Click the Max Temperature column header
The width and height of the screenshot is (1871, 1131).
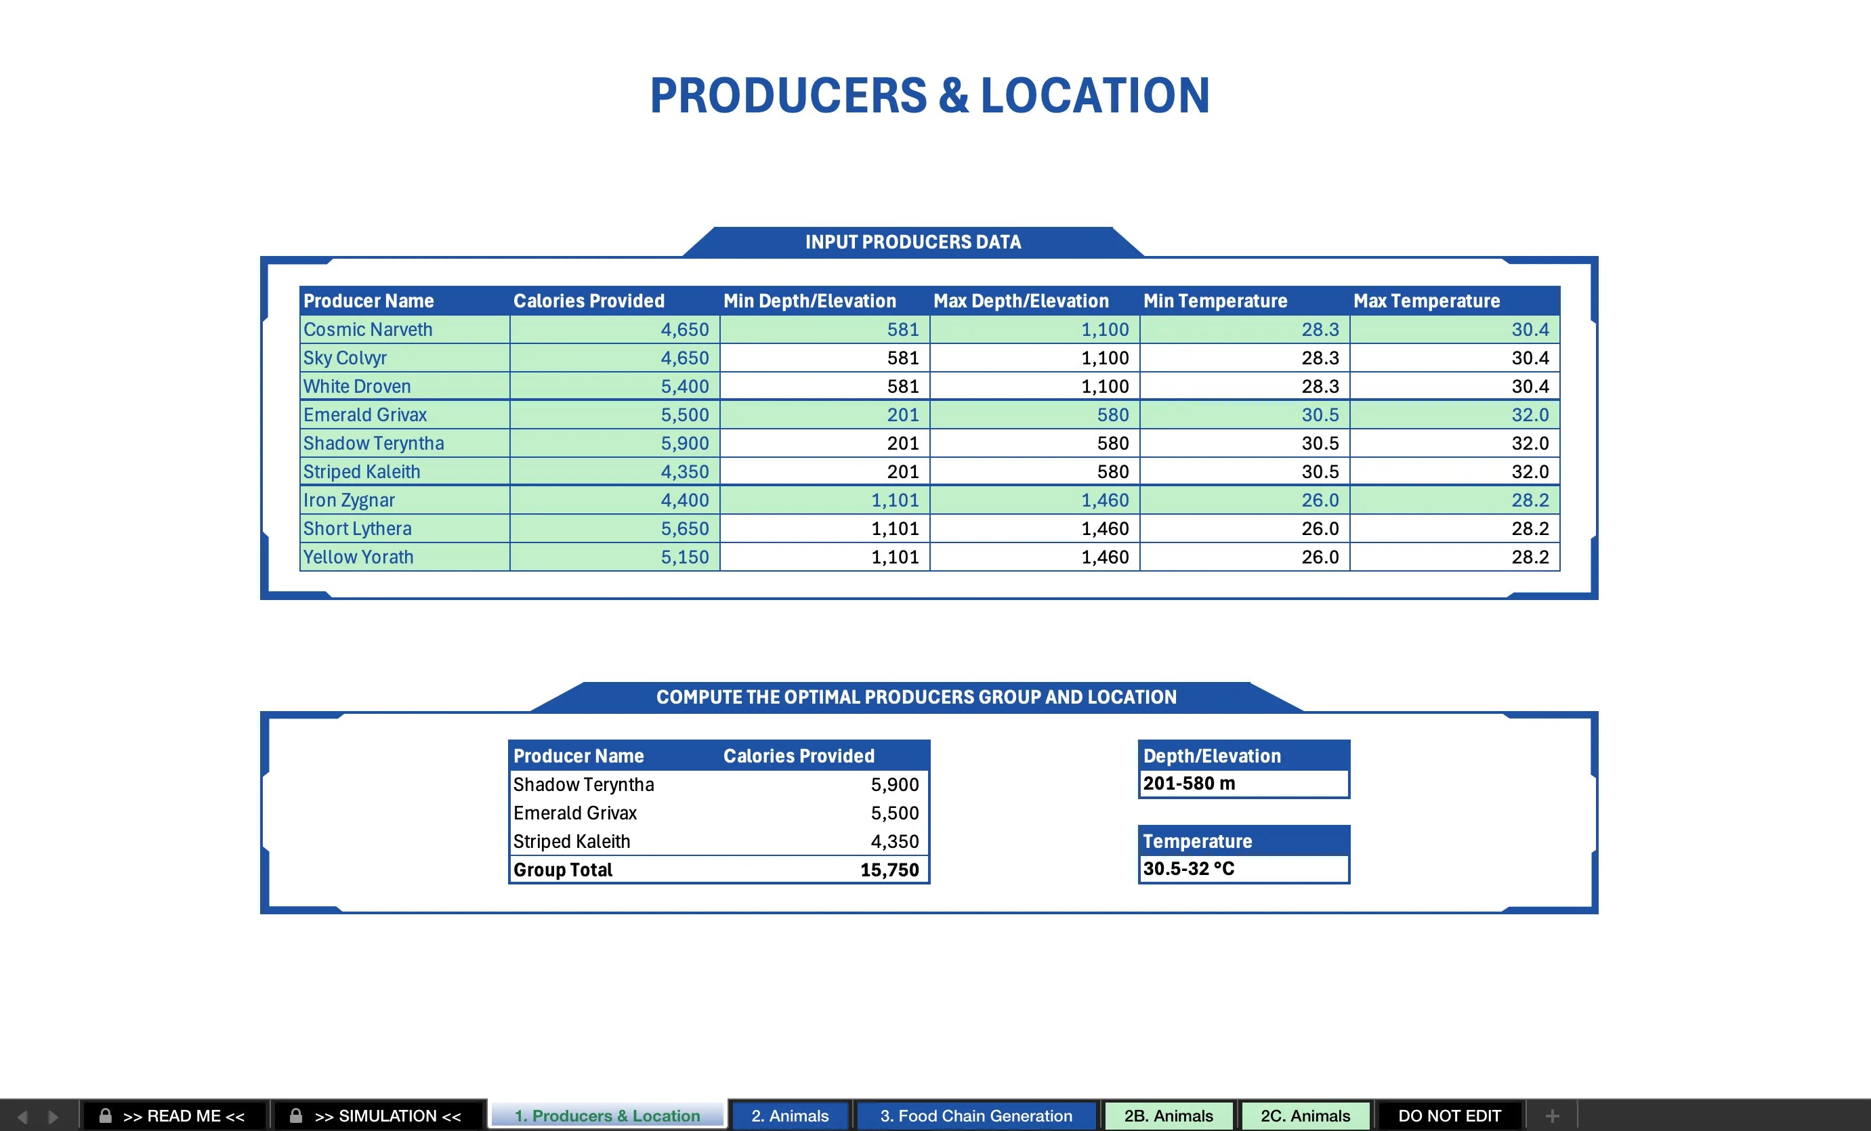tap(1454, 301)
